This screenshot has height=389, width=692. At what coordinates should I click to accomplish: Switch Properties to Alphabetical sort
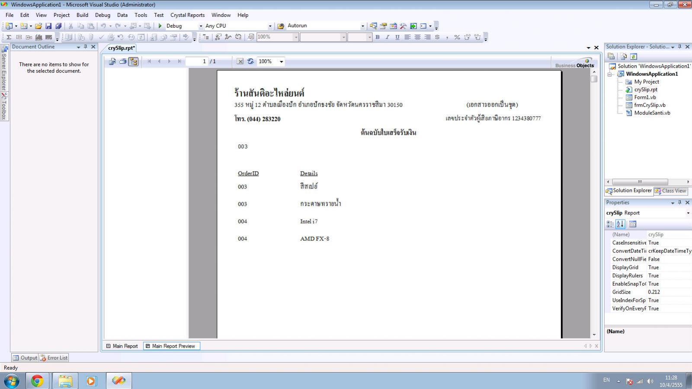620,224
